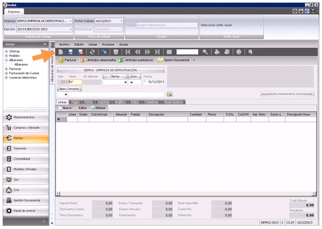Viewport: 322px width, 229px height.
Task: Expand the Ofertas tree node
Action: click(x=5, y=51)
